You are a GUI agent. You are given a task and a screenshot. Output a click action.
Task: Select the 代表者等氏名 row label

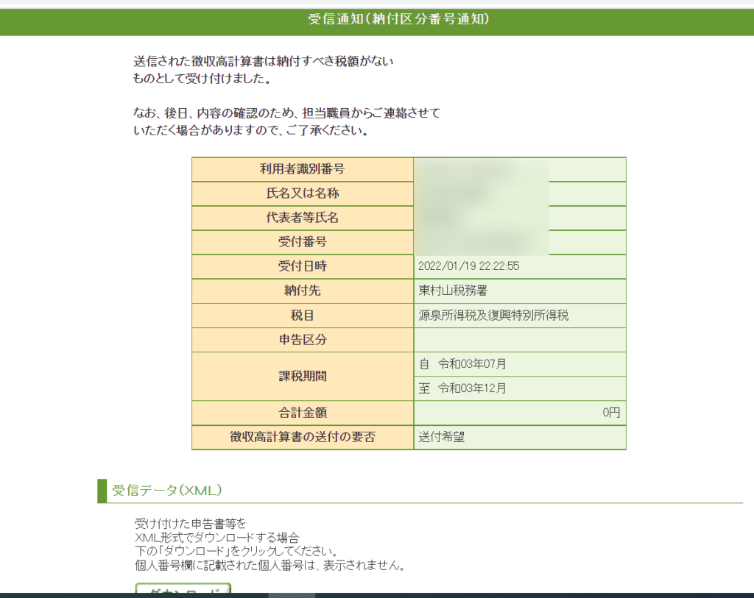pyautogui.click(x=302, y=218)
